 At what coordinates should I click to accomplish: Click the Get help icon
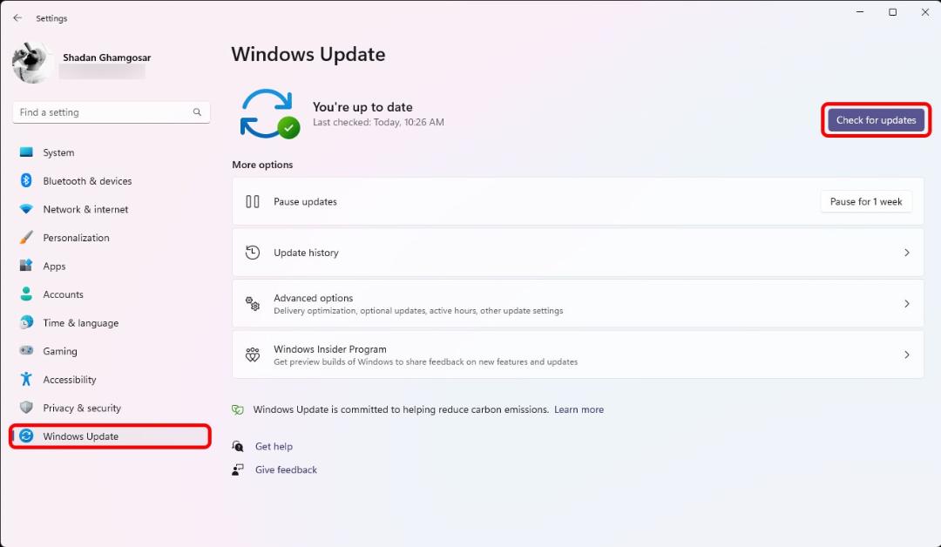tap(238, 446)
